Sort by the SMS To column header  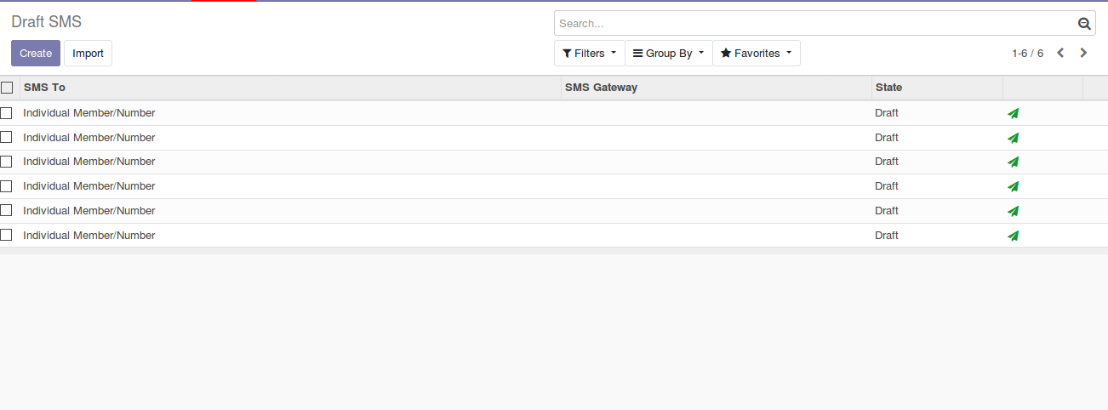(44, 88)
